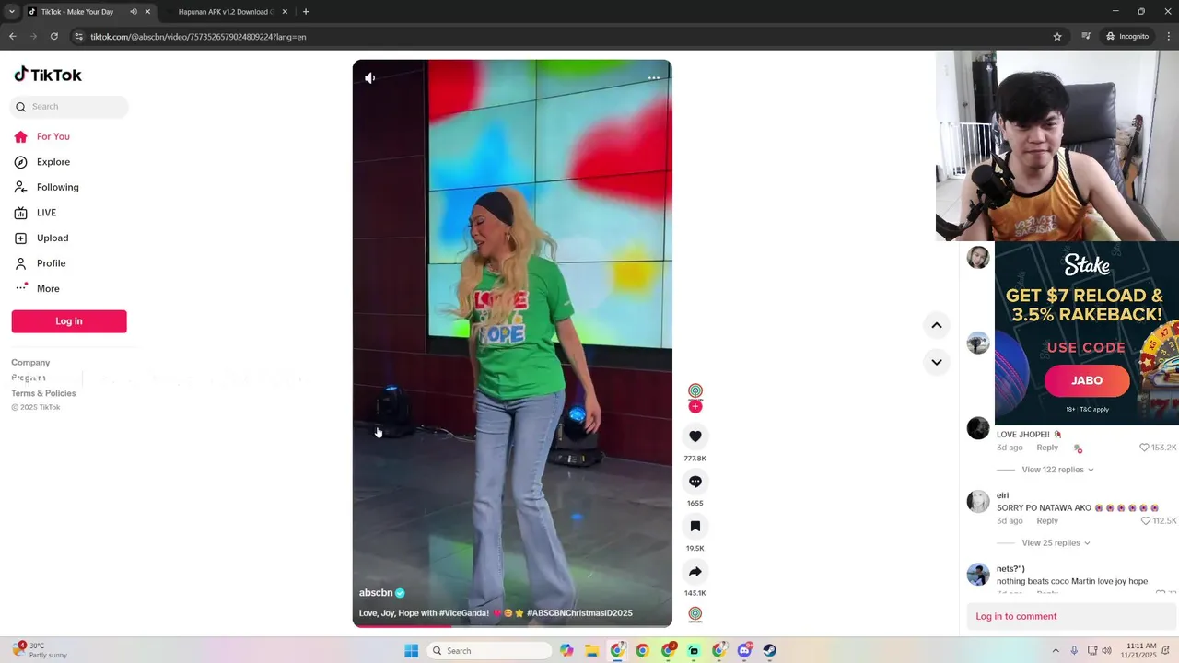
Task: Like the video with the heart icon
Action: pyautogui.click(x=695, y=436)
